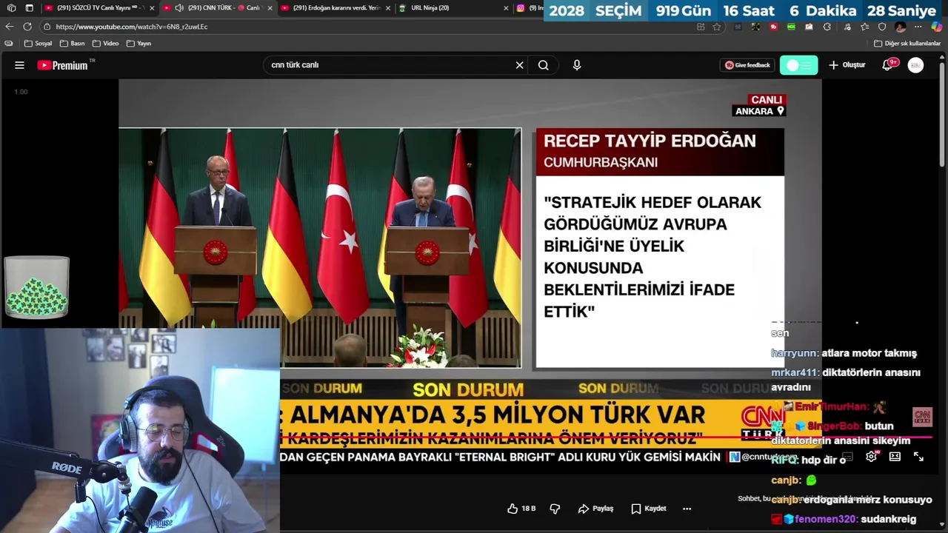
Task: Toggle the teal switch in YouTube header
Action: [798, 65]
